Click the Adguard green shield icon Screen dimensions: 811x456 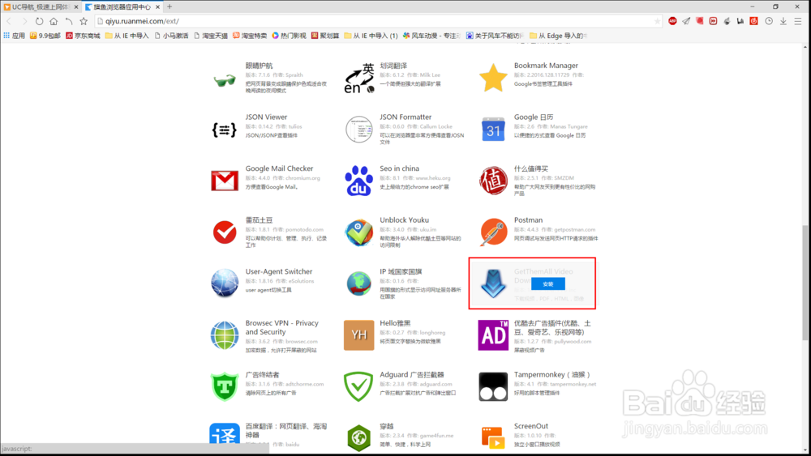[x=359, y=386]
